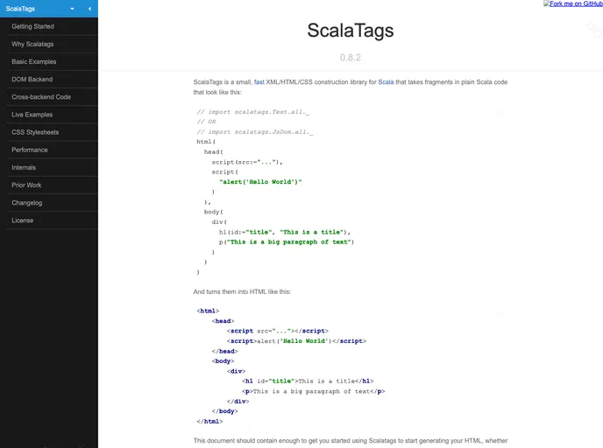603x448 pixels.
Task: Navigate to Cross-backend Code
Action: pos(52,97)
